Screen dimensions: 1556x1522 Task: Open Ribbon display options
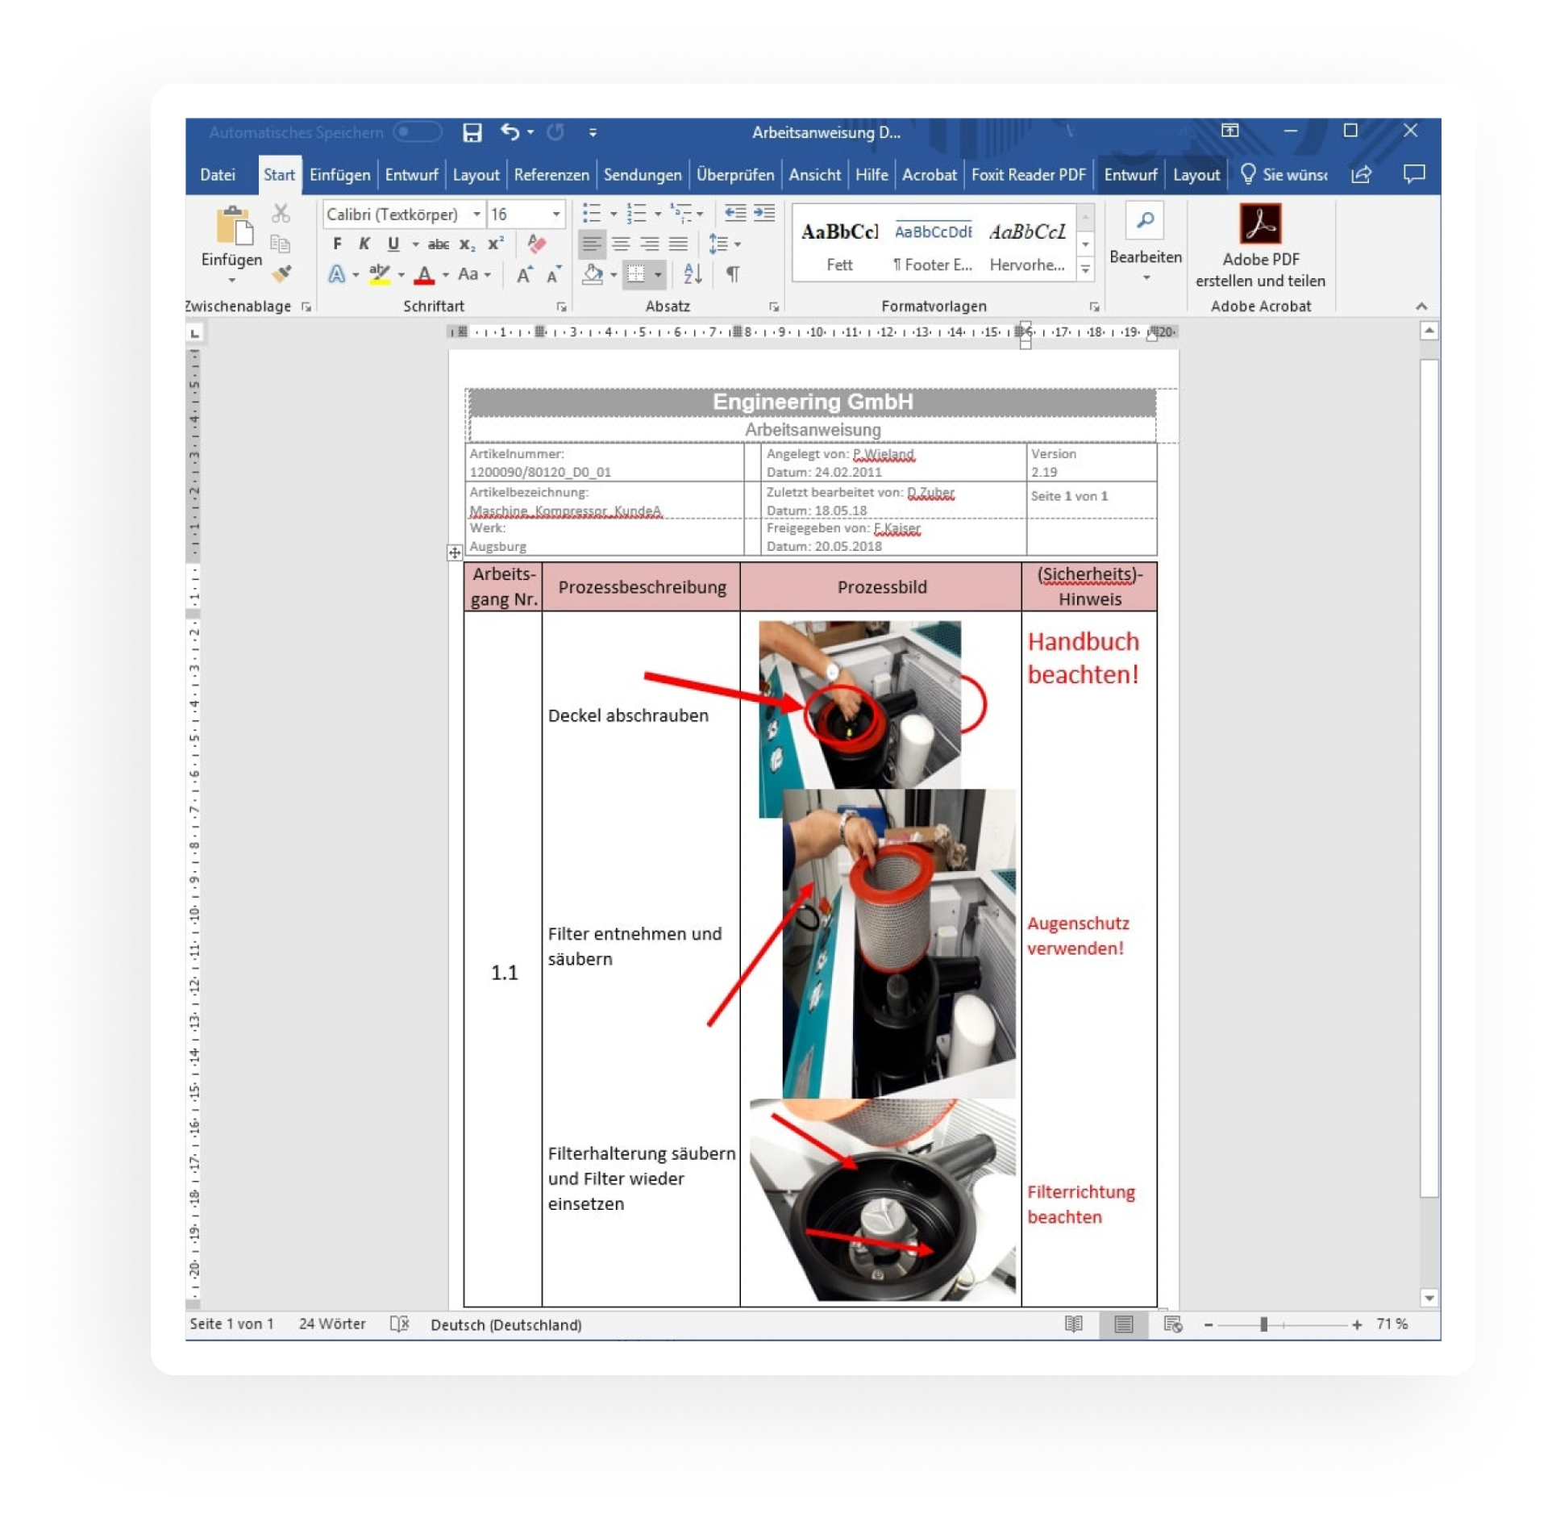coord(1229,131)
